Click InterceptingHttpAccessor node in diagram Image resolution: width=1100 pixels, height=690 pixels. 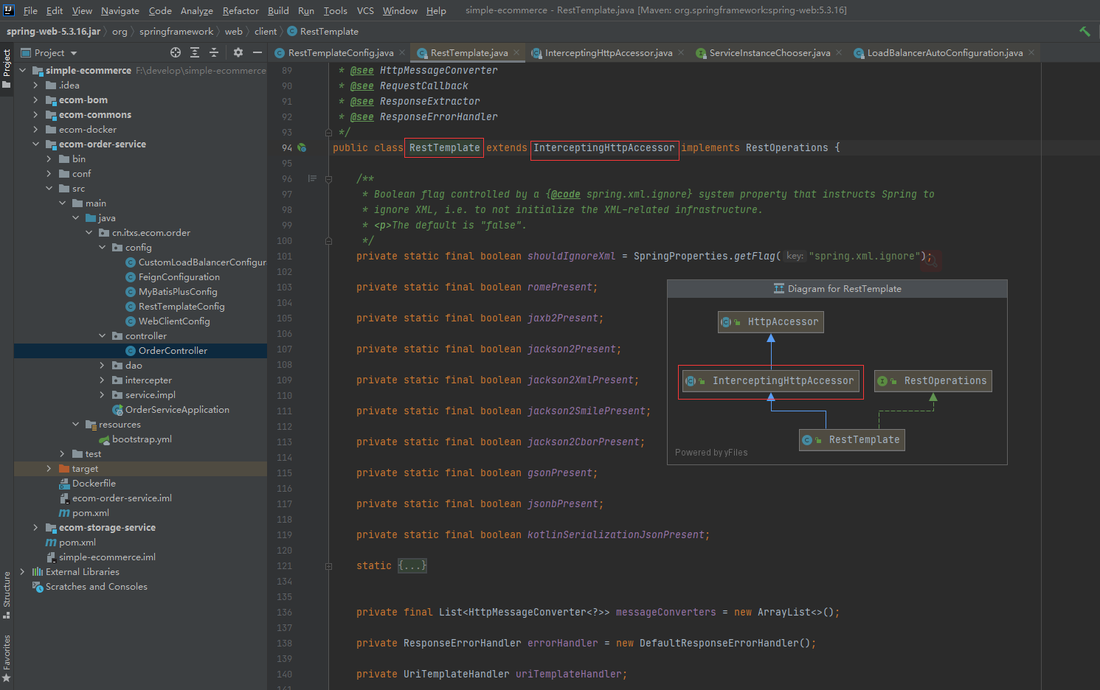(x=771, y=380)
